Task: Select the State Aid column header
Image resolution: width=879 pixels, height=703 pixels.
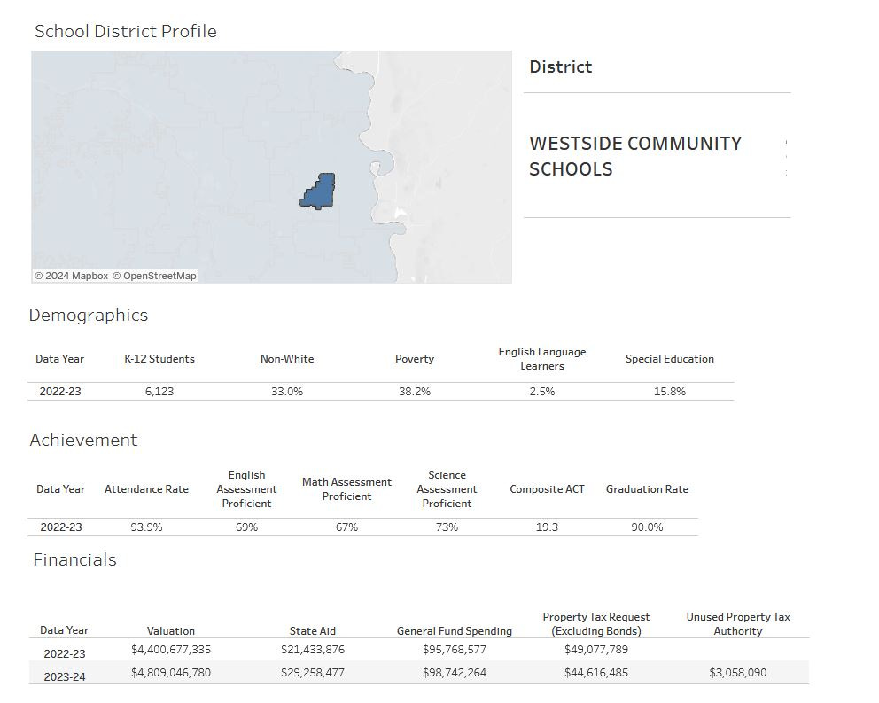Action: [312, 631]
